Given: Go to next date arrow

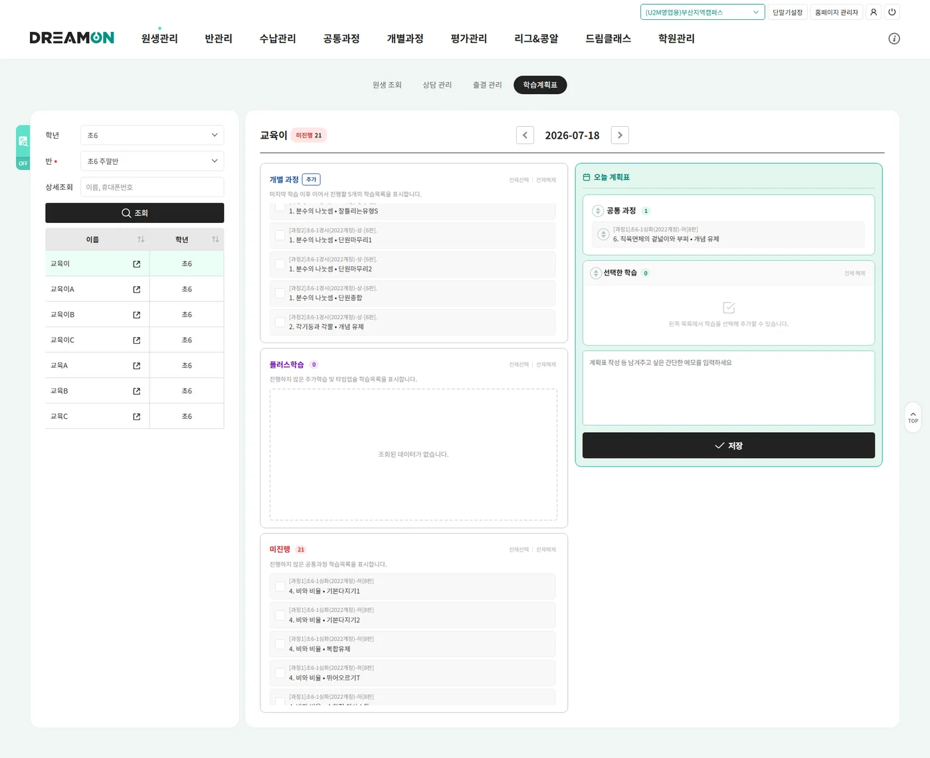Looking at the screenshot, I should click(620, 135).
